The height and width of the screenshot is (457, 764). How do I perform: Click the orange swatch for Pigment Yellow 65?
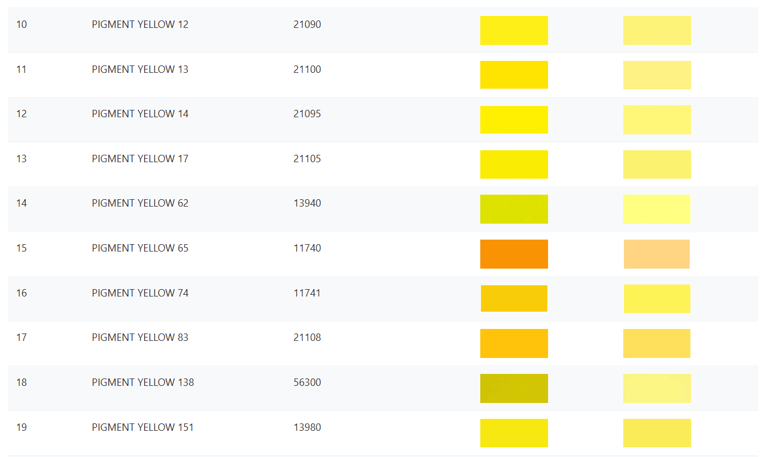[514, 254]
